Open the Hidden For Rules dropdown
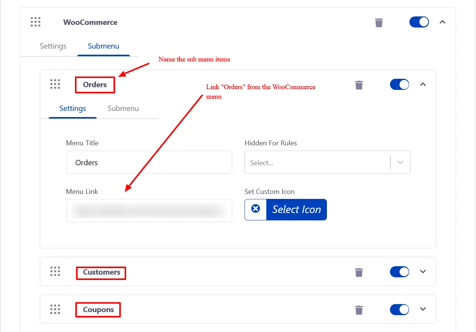 click(327, 163)
